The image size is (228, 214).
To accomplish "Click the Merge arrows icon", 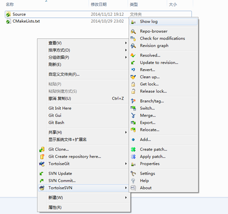I will coord(133,115).
